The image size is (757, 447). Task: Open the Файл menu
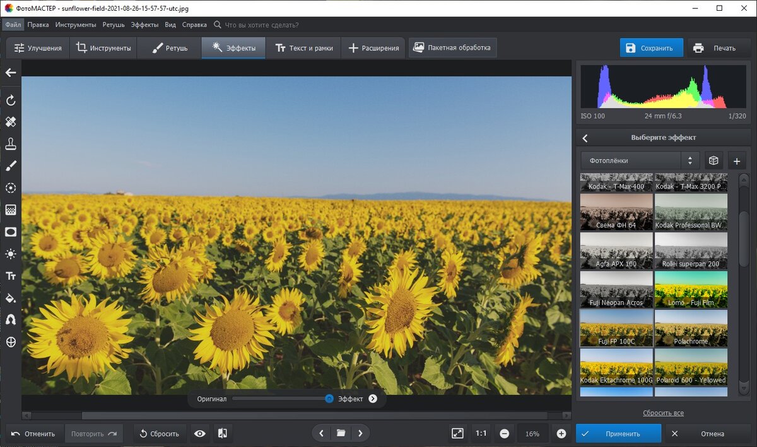tap(13, 25)
